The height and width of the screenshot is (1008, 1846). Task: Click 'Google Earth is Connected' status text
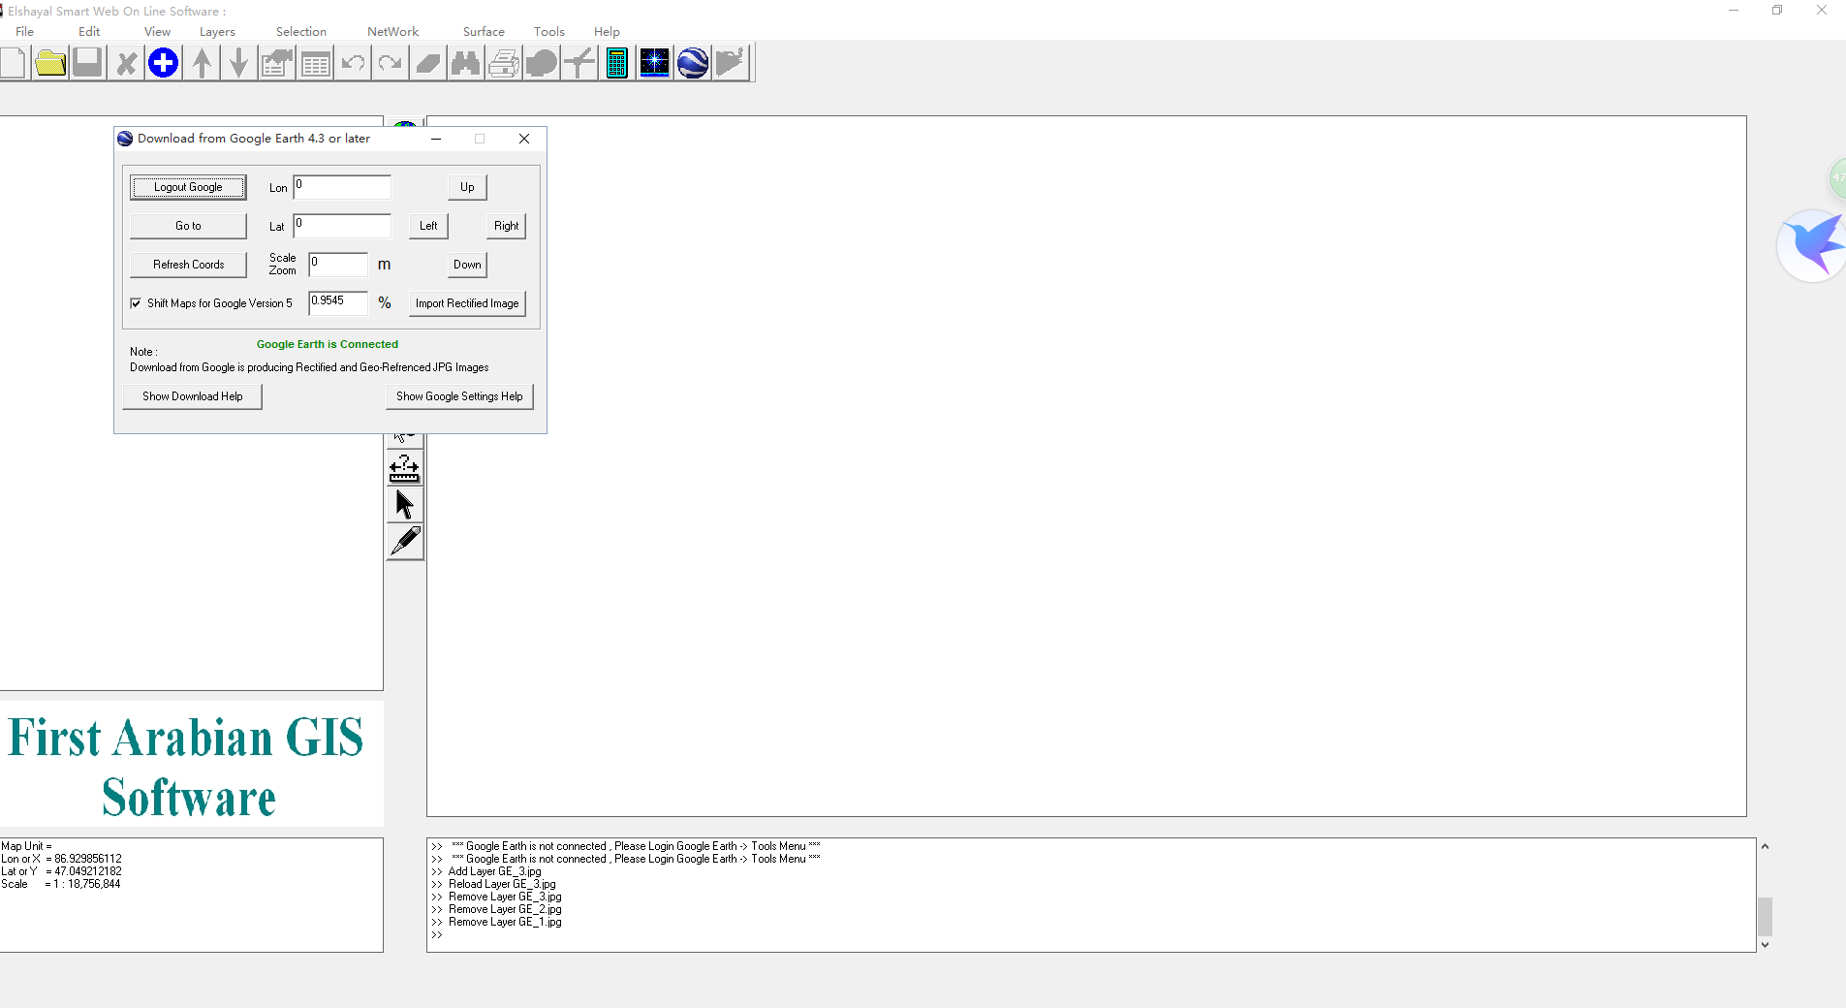pos(328,344)
